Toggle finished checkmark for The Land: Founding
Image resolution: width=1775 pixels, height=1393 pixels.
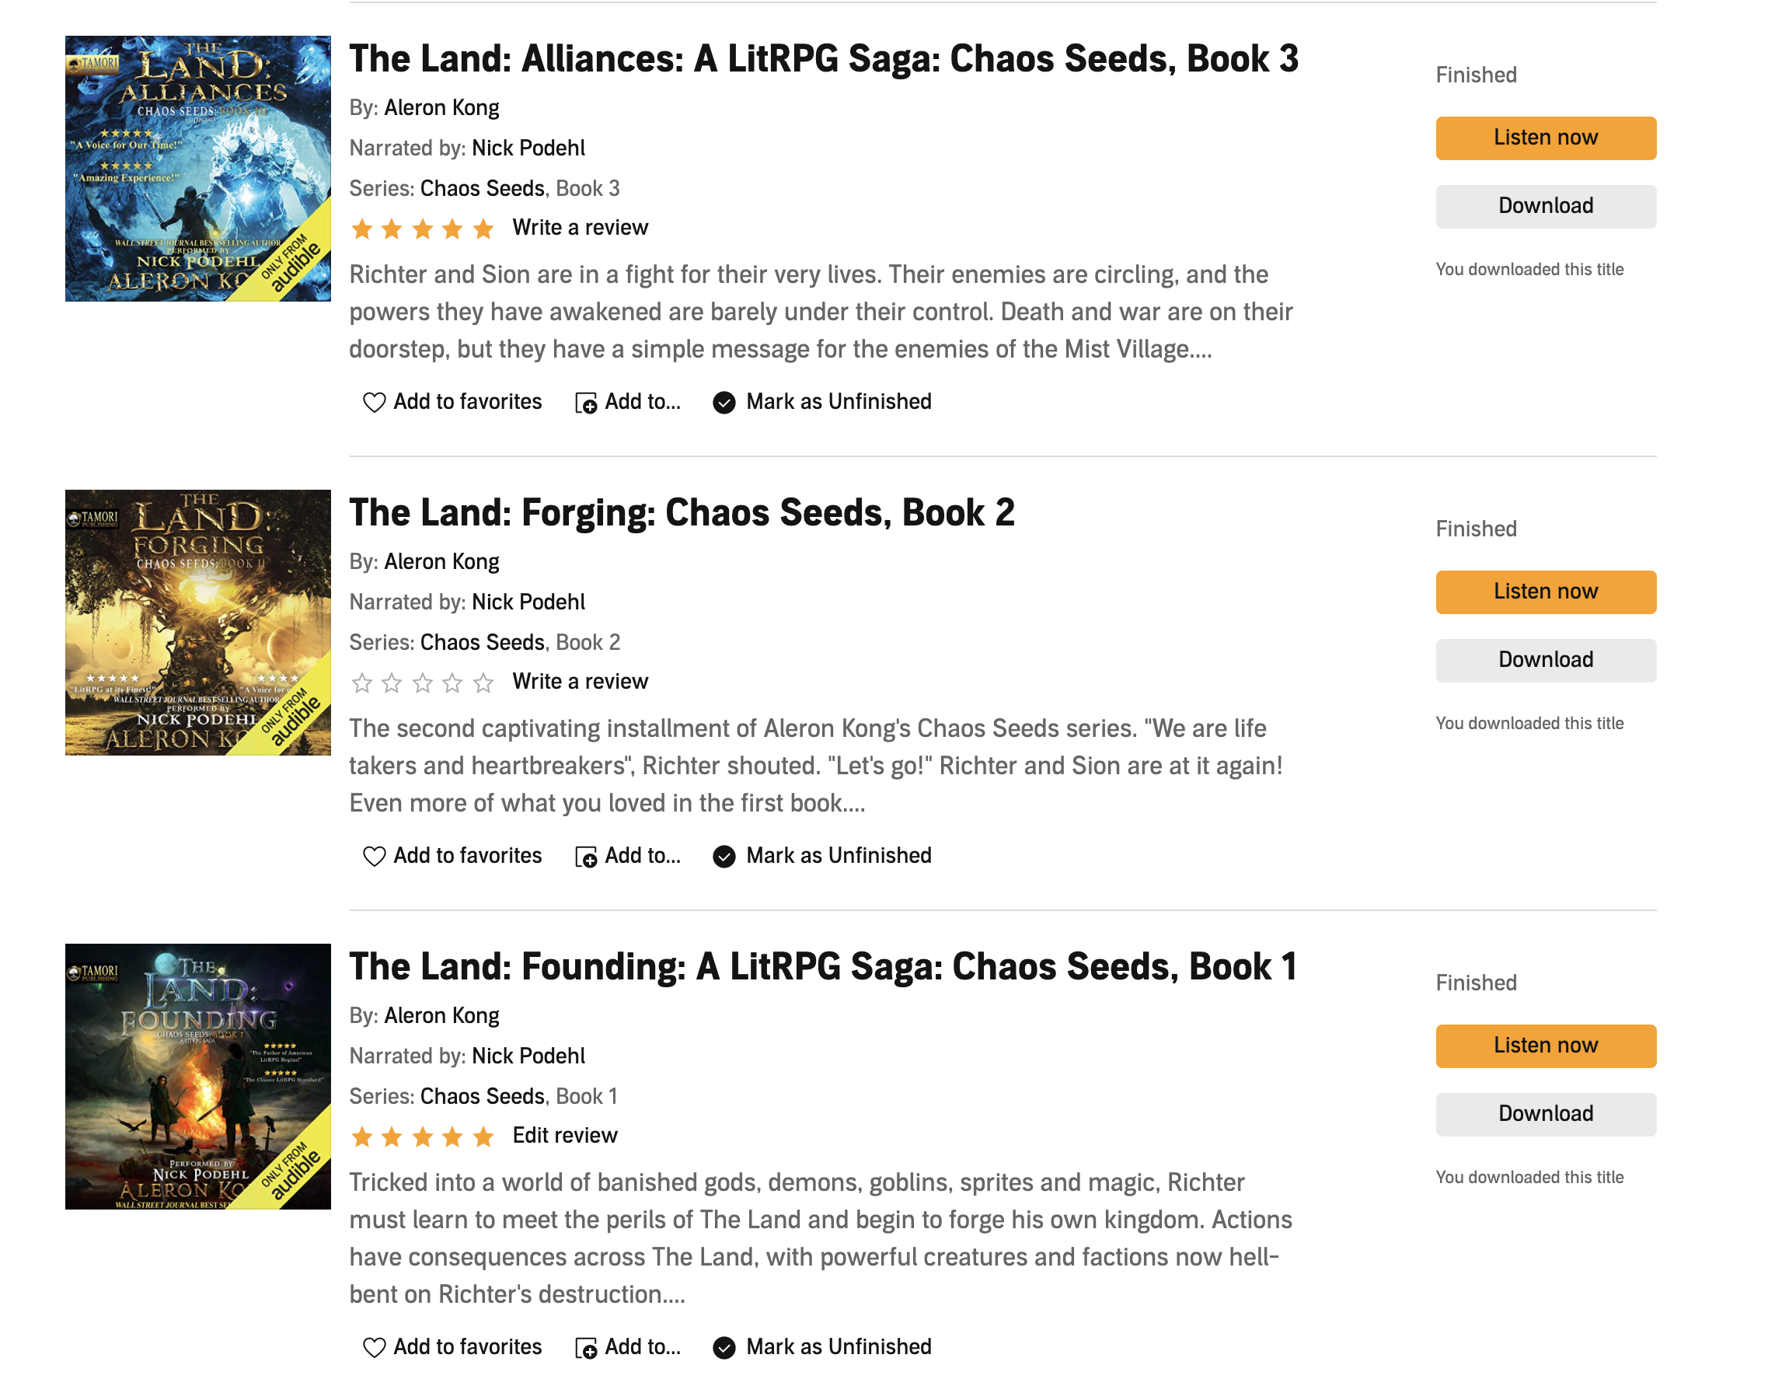(x=724, y=1347)
